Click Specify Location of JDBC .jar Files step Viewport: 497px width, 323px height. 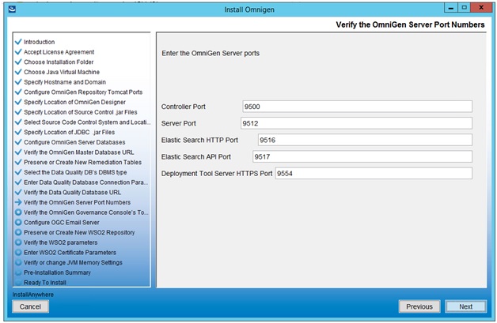[x=70, y=132]
